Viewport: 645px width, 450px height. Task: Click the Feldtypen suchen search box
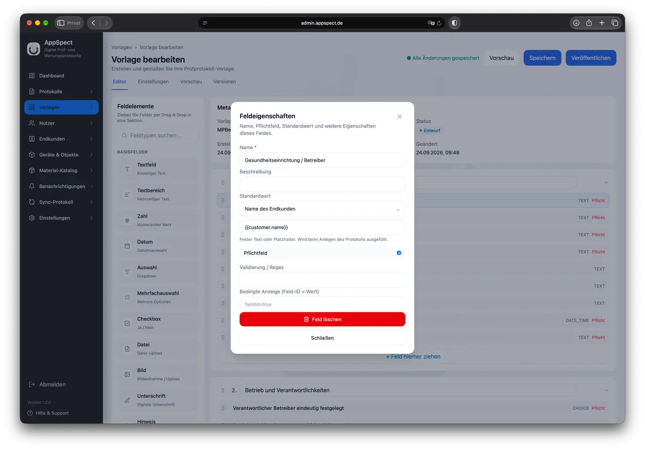pyautogui.click(x=158, y=136)
